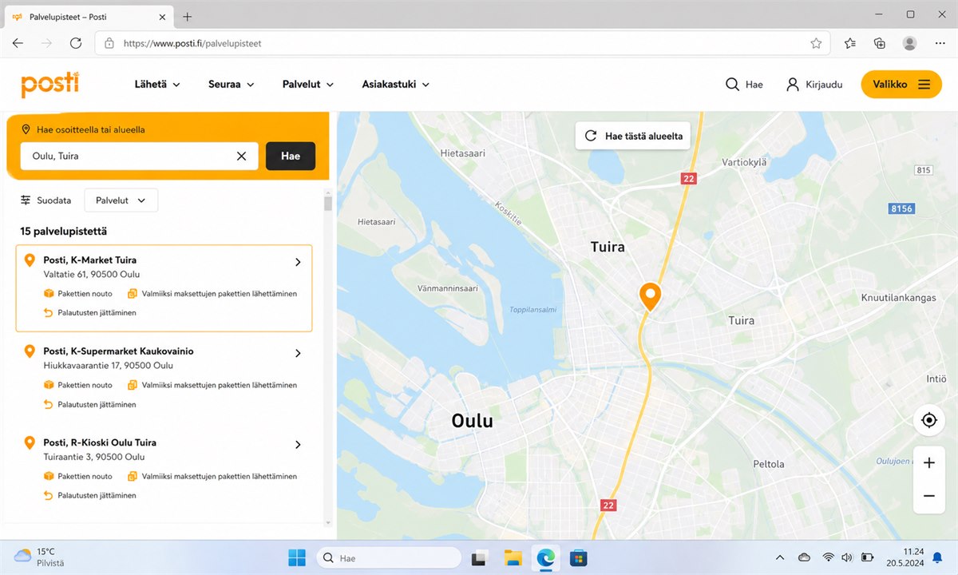Open the Seuraa menu

pyautogui.click(x=231, y=84)
